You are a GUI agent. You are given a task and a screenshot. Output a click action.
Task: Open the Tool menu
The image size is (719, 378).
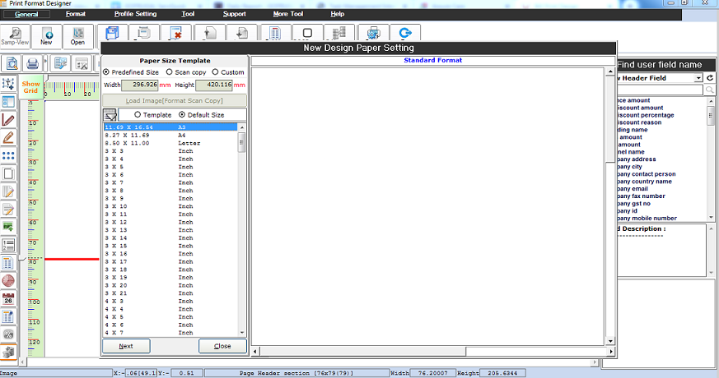188,14
